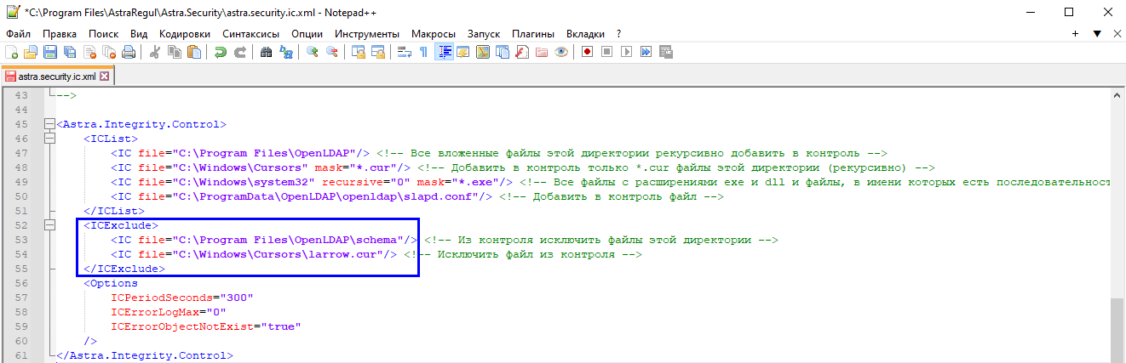This screenshot has height=363, width=1126.
Task: Click the green Undo arrow icon
Action: click(x=221, y=52)
